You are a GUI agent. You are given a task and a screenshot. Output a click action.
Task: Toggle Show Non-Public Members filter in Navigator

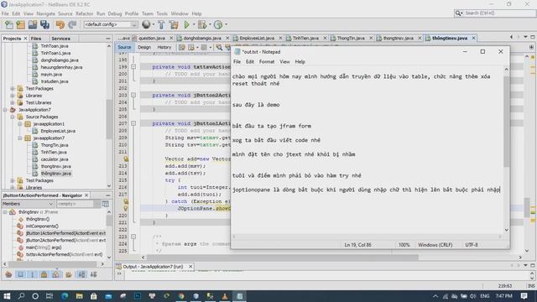[44, 274]
